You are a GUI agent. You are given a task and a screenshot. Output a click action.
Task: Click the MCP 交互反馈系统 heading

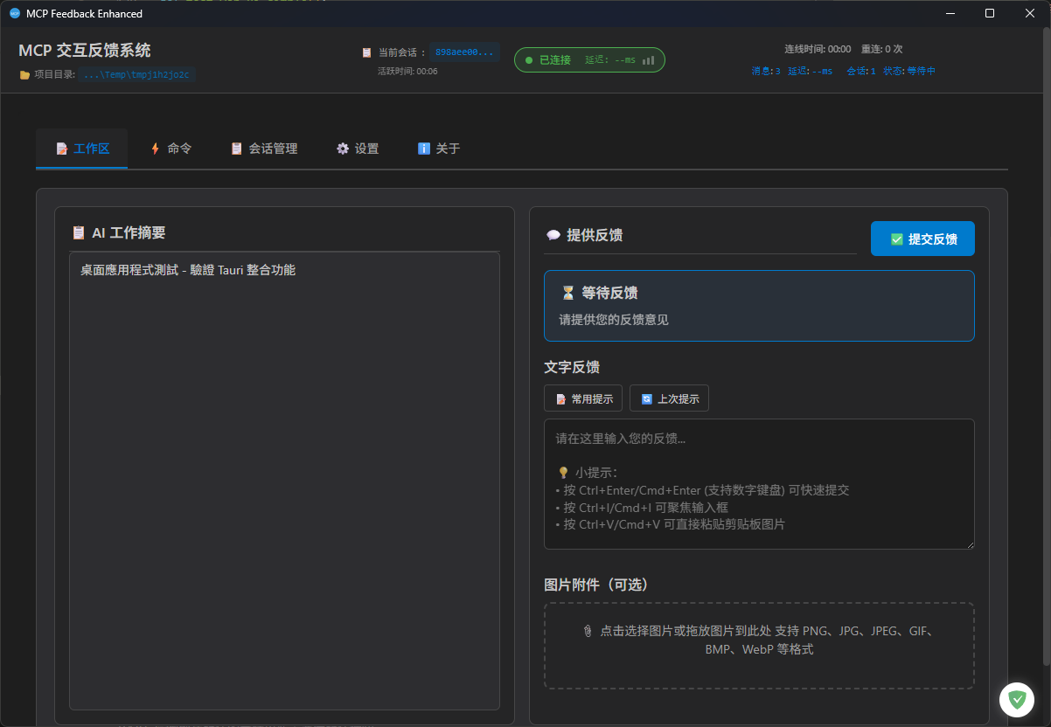(x=85, y=51)
